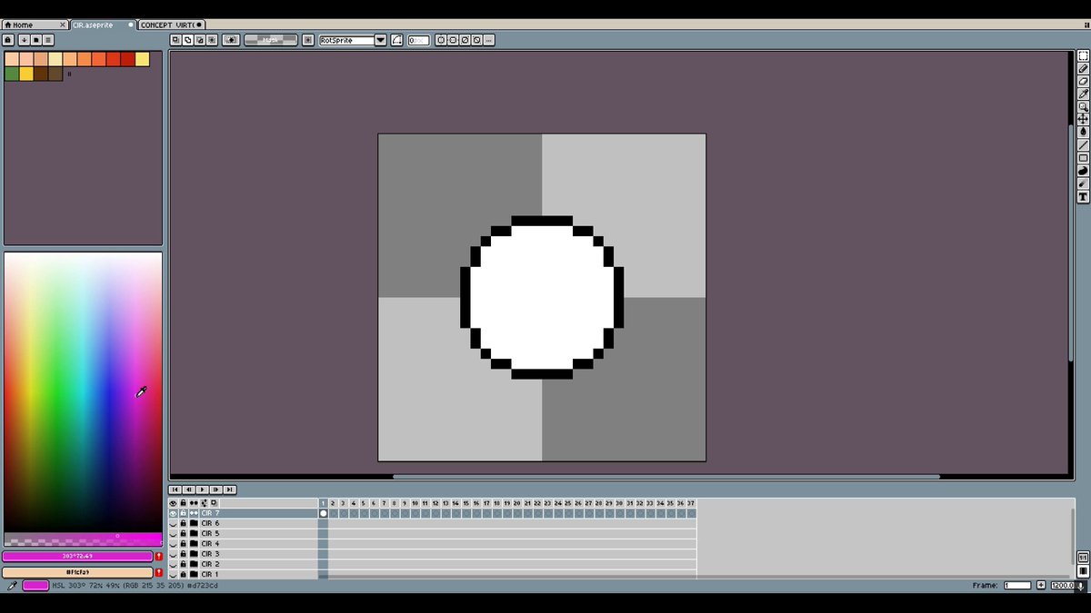Click the foreground color bar 303°72,49
Viewport: 1091px width, 613px height.
(77, 556)
